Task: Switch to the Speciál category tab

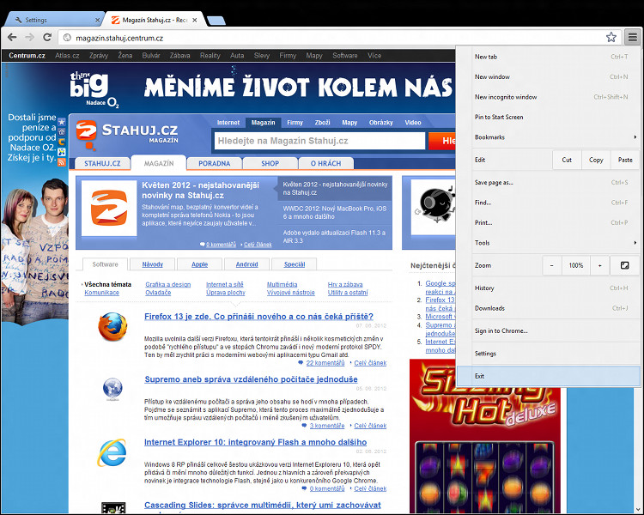Action: [295, 264]
